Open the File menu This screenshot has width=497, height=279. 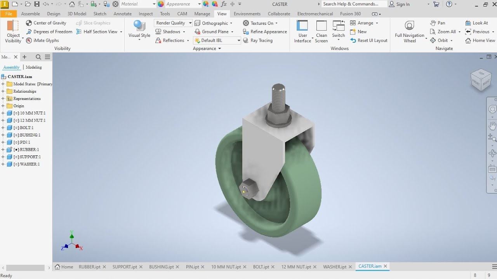9,14
